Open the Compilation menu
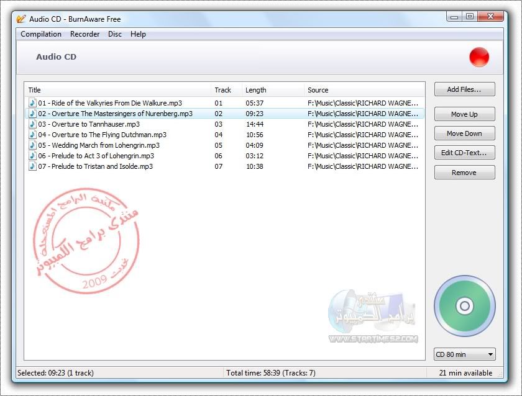This screenshot has height=396, width=522. point(41,34)
